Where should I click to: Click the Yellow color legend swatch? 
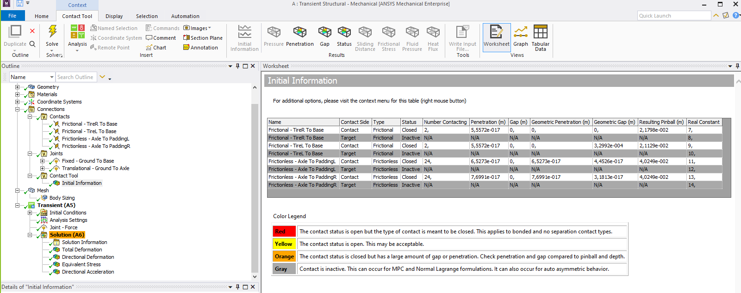[284, 244]
